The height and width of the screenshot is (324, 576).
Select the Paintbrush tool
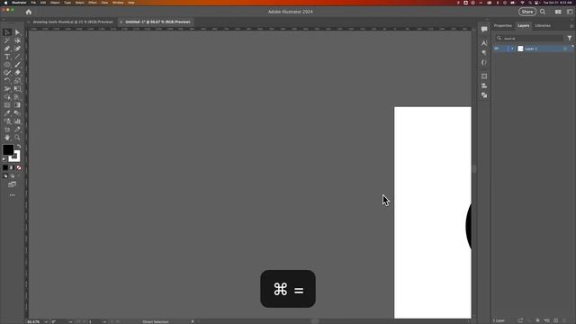tap(17, 65)
